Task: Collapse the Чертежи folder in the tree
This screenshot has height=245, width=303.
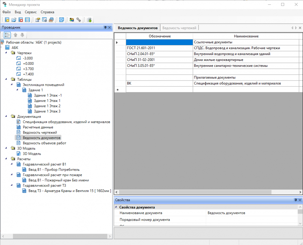Action: [x=7, y=53]
